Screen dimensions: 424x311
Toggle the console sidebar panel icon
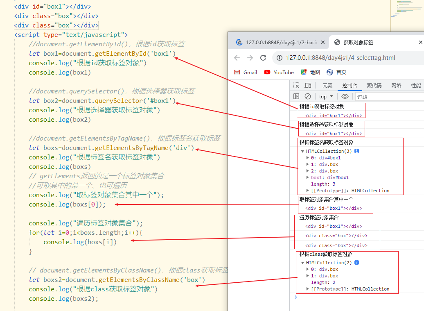click(x=296, y=96)
